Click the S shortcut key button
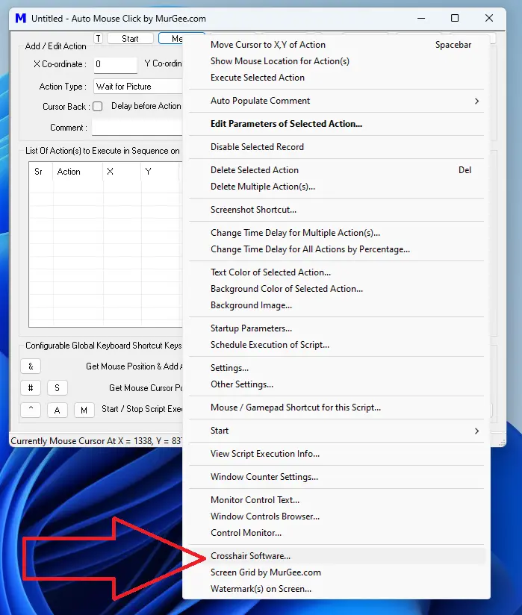 point(58,388)
